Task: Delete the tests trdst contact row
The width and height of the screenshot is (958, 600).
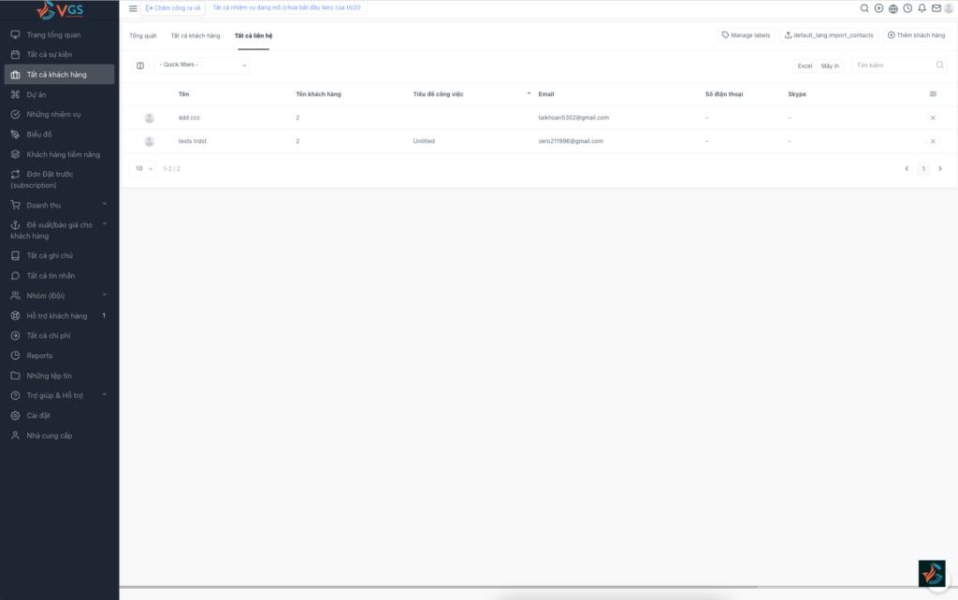Action: tap(933, 141)
